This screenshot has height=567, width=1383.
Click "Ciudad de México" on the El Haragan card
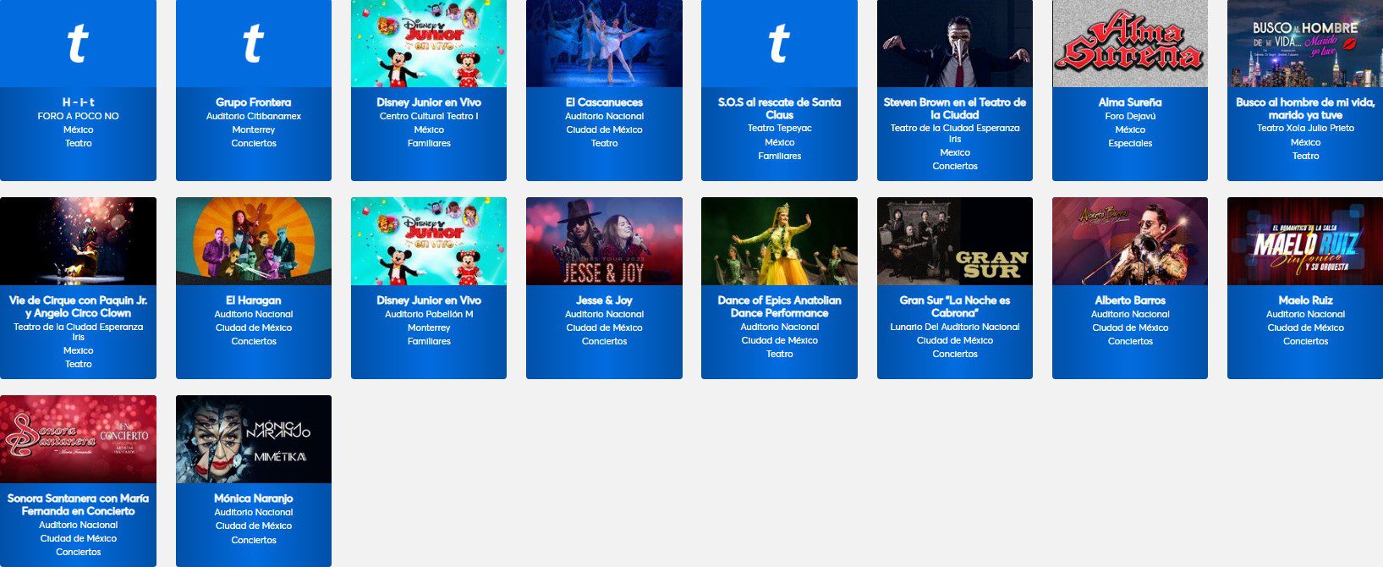pyautogui.click(x=254, y=328)
